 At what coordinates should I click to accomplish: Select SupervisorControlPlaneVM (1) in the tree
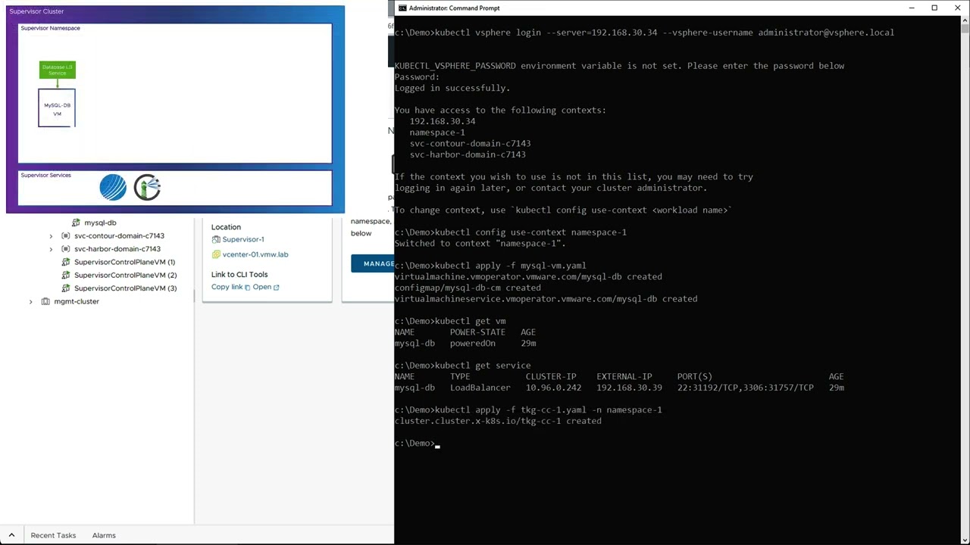(125, 262)
